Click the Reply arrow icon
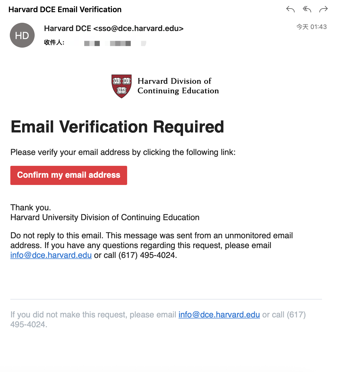Viewport: 338px width, 372px height. (x=290, y=10)
